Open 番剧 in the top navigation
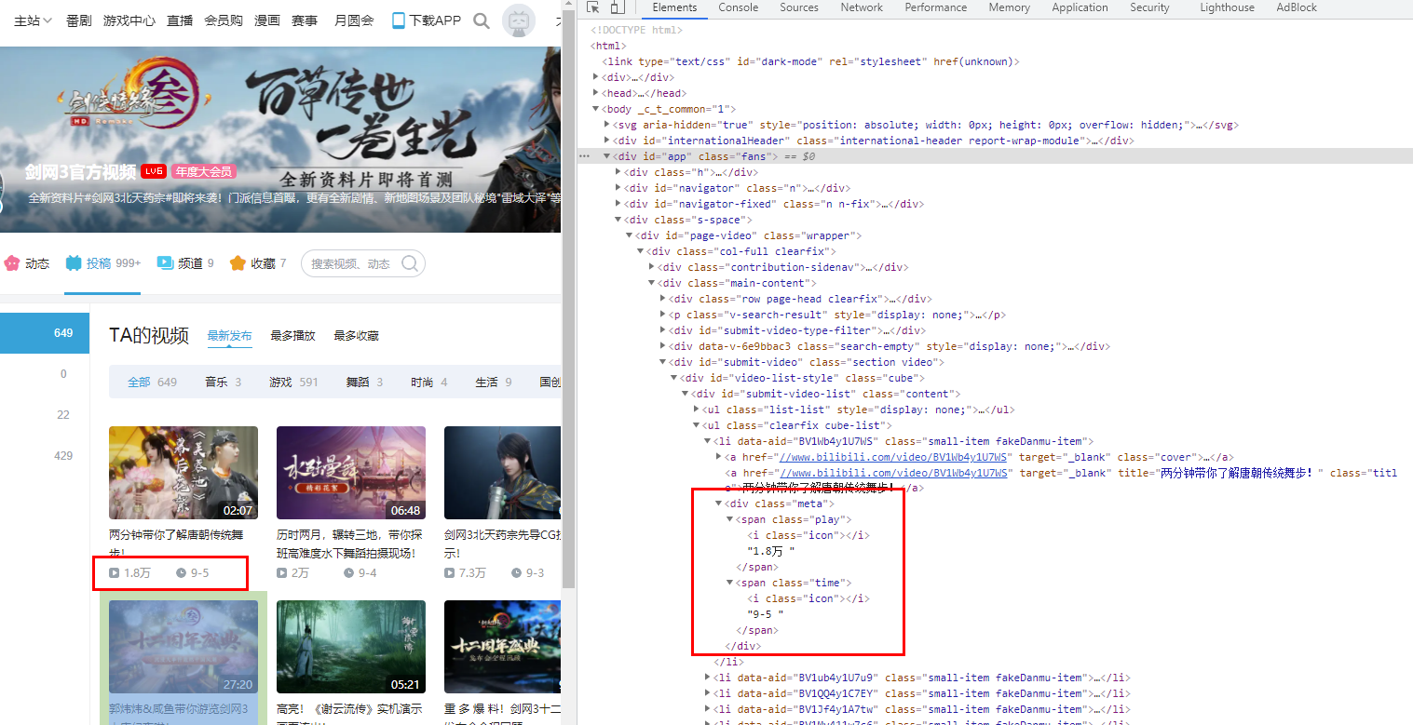Image resolution: width=1413 pixels, height=725 pixels. [78, 20]
